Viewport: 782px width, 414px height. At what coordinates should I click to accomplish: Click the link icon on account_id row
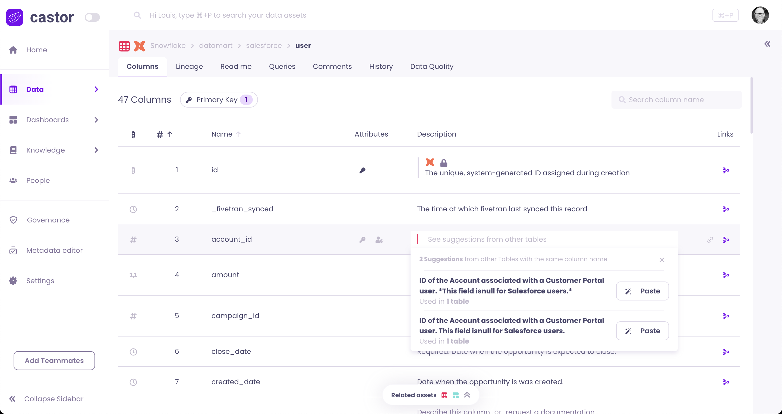(x=710, y=240)
